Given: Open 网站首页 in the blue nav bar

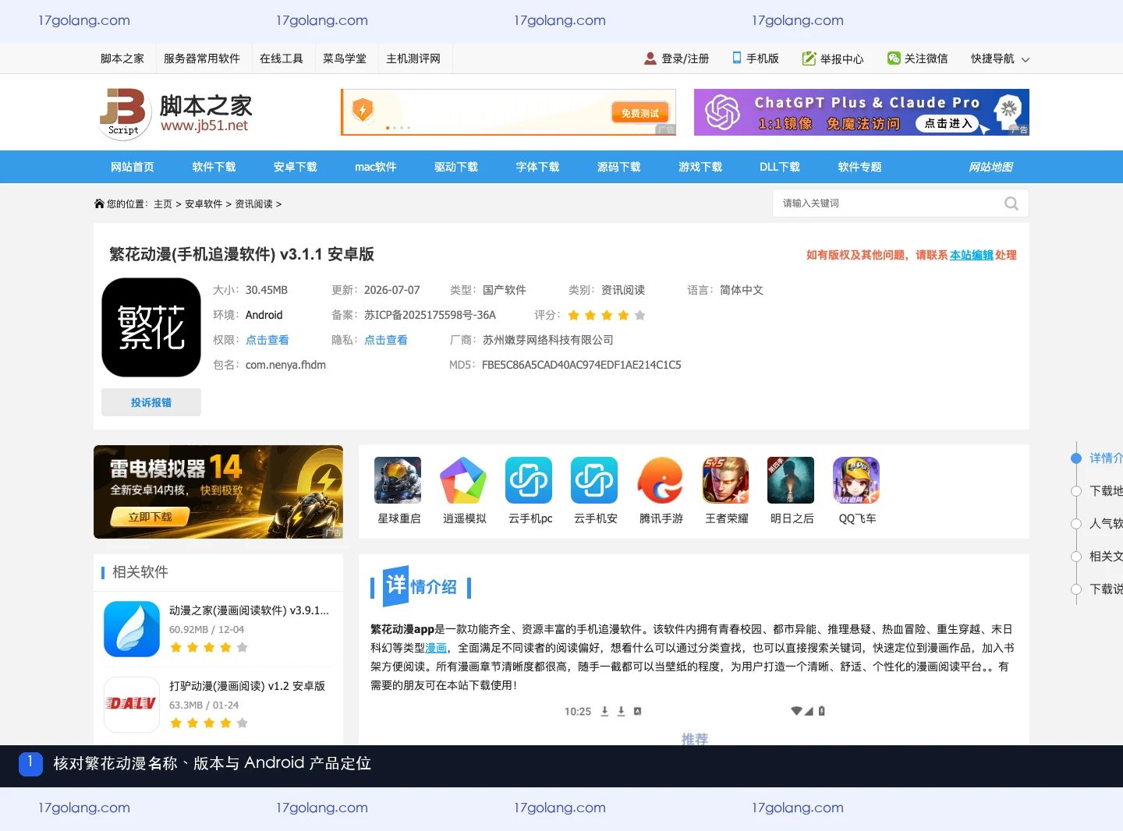Looking at the screenshot, I should tap(133, 167).
